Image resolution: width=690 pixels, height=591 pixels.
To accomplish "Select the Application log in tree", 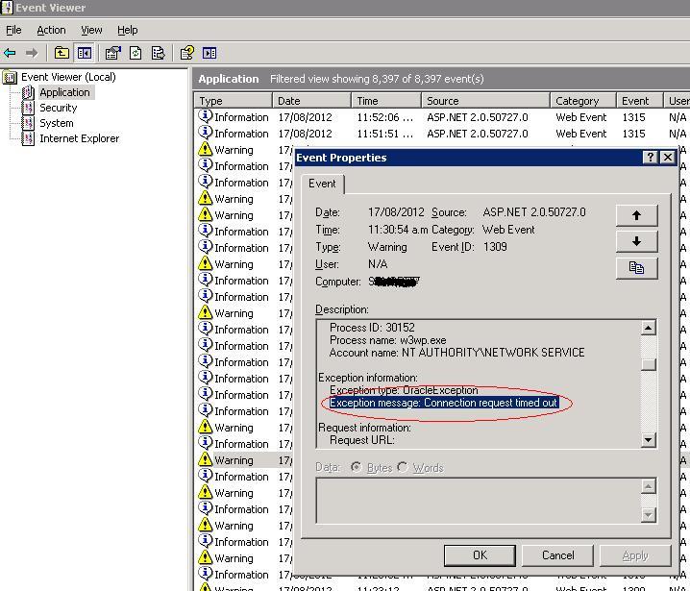I will [x=64, y=92].
